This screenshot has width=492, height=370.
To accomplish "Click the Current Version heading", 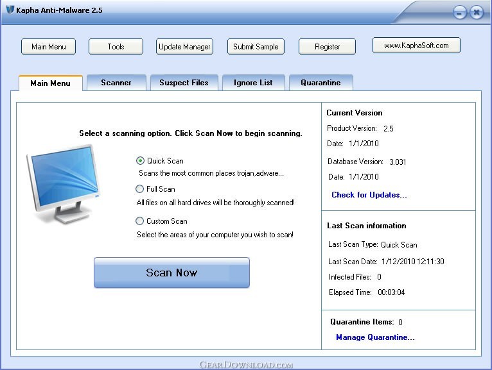I will (x=355, y=113).
